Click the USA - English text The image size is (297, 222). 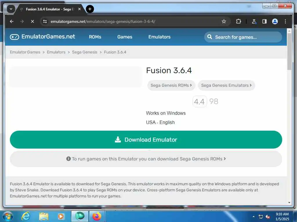pos(160,122)
